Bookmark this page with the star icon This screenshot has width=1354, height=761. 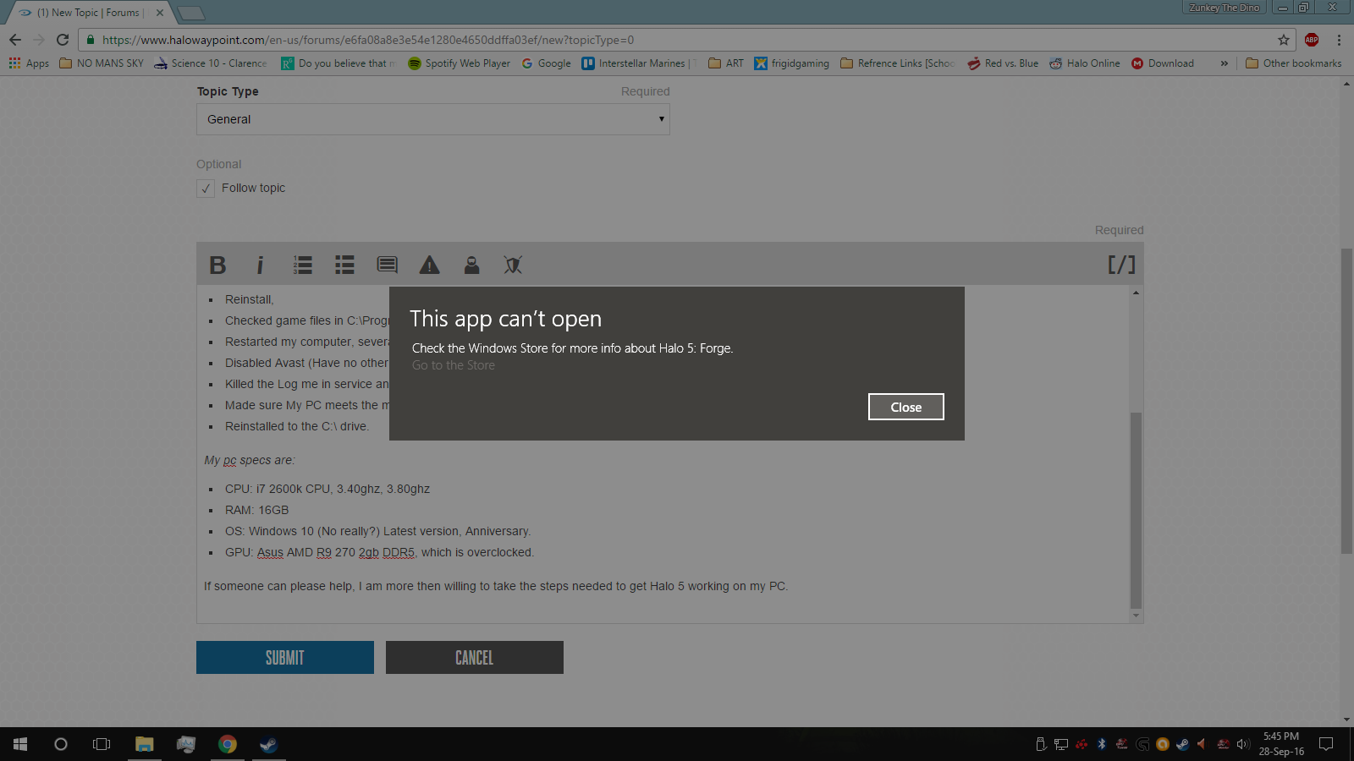1284,40
